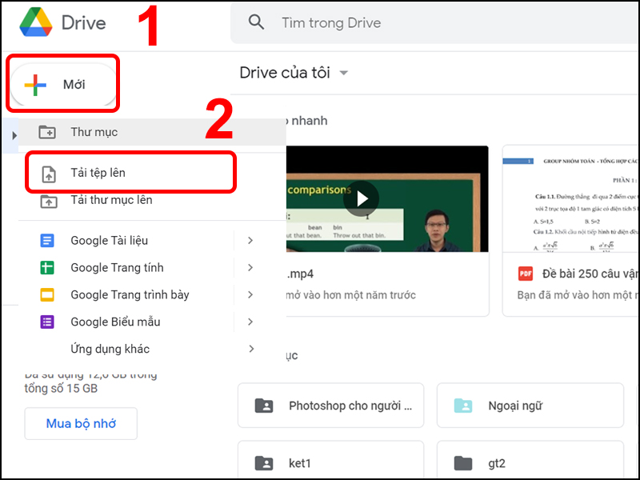This screenshot has height=480, width=640.
Task: Open the Drive của tôi dropdown
Action: pos(343,72)
